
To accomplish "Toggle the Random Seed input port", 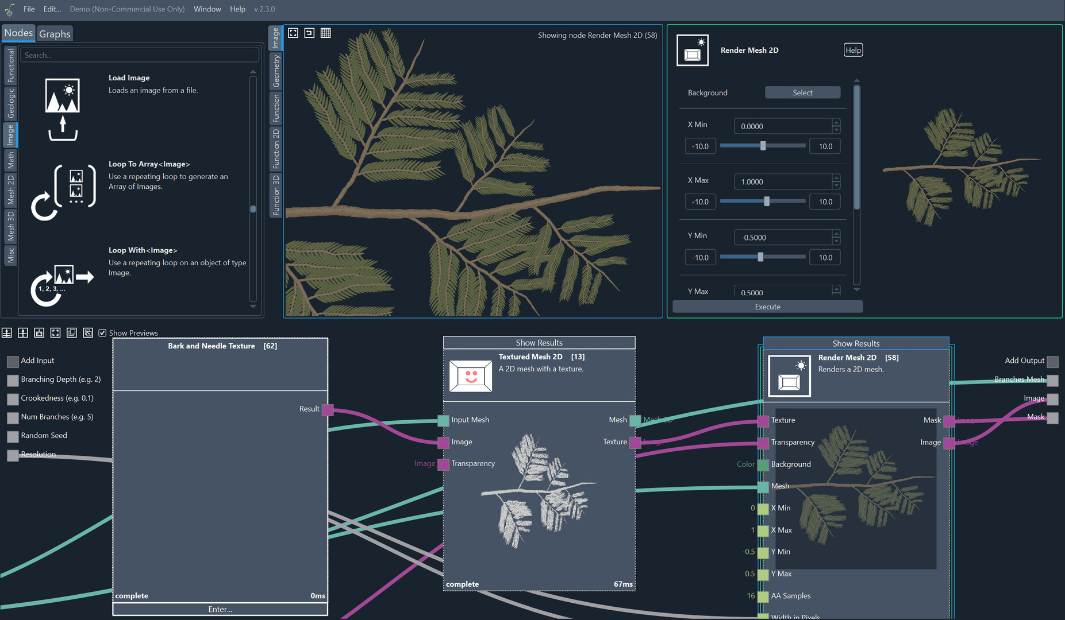I will (x=13, y=436).
